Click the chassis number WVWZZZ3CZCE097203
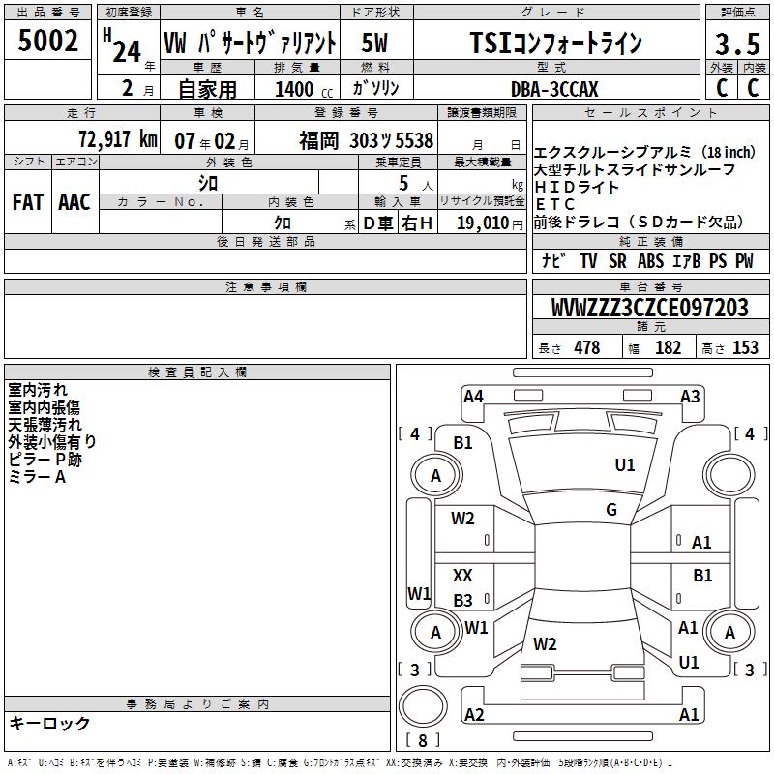 point(650,308)
